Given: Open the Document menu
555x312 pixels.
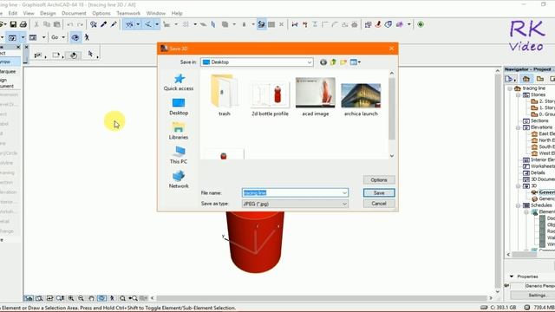Looking at the screenshot, I should 74,13.
